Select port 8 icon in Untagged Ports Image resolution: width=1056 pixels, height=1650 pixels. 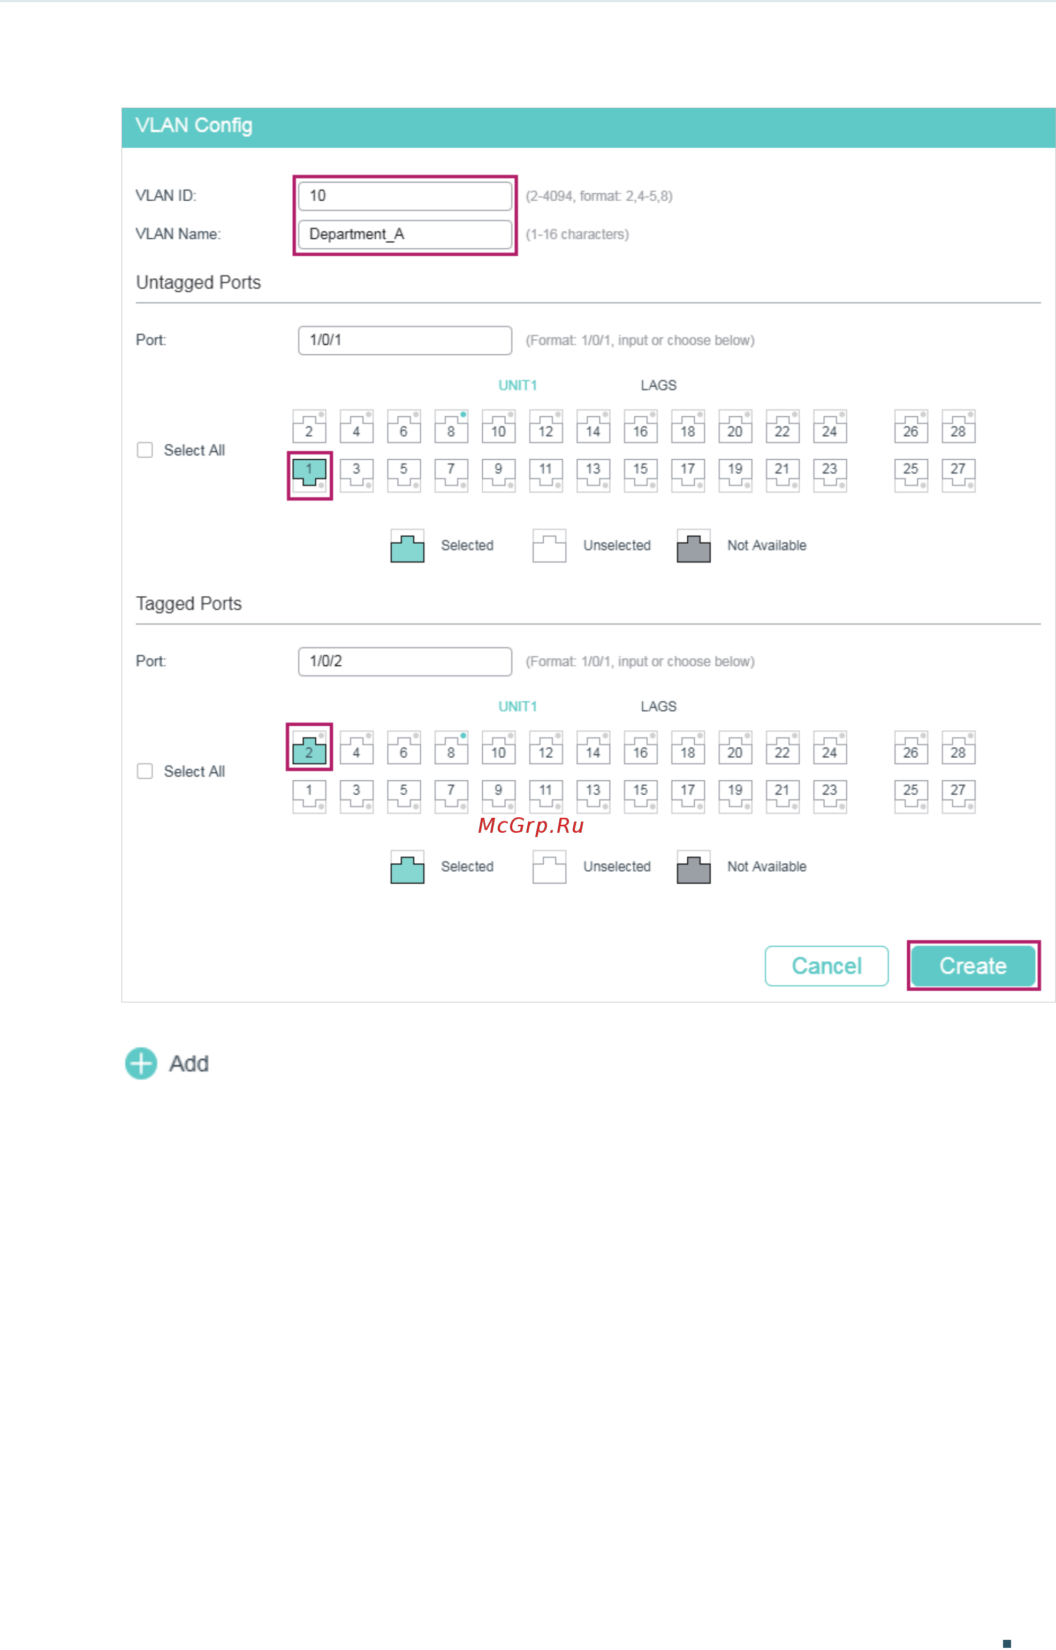[x=451, y=427]
